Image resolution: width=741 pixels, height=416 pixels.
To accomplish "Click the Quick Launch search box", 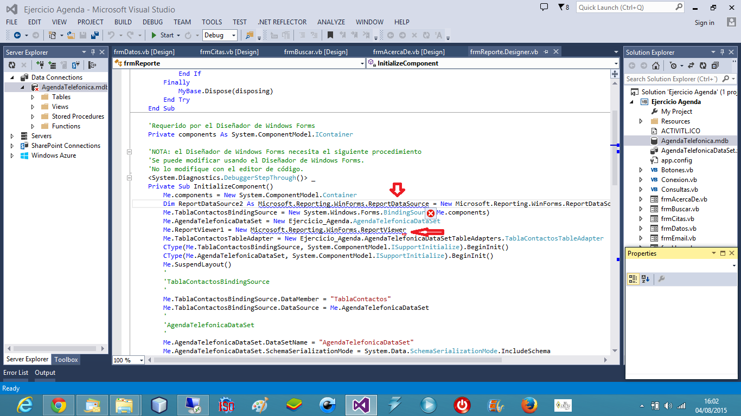I will [625, 8].
